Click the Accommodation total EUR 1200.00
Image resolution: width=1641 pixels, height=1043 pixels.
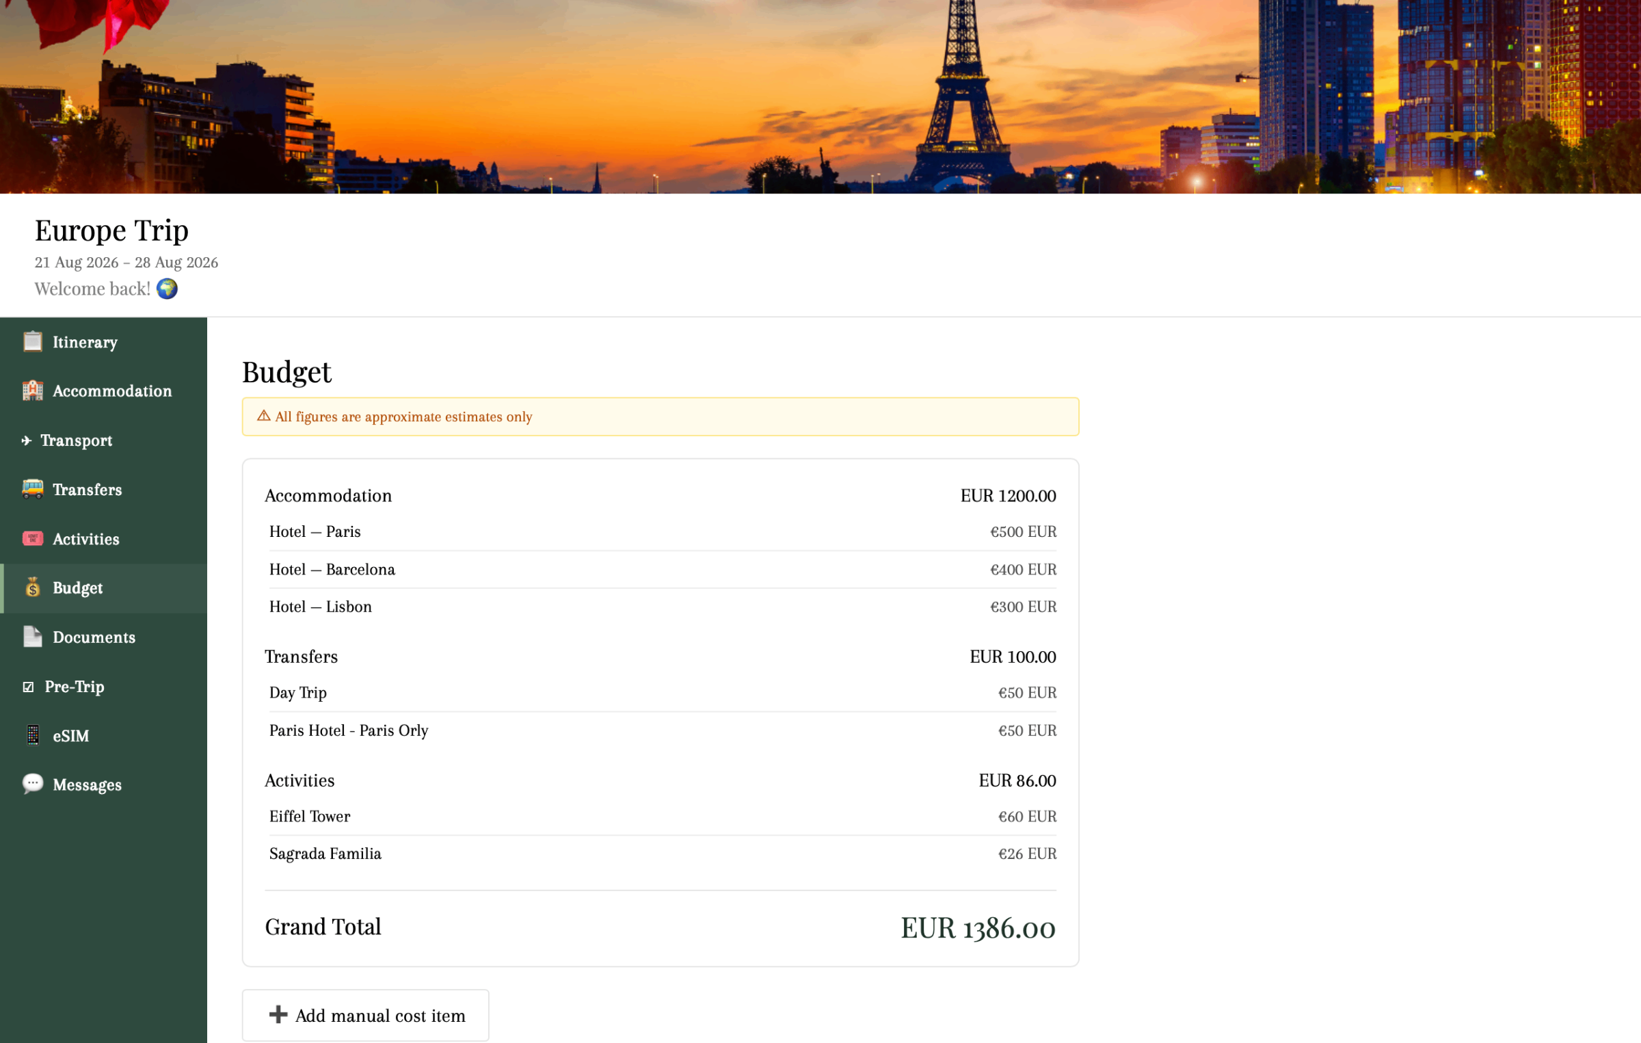(x=1008, y=496)
